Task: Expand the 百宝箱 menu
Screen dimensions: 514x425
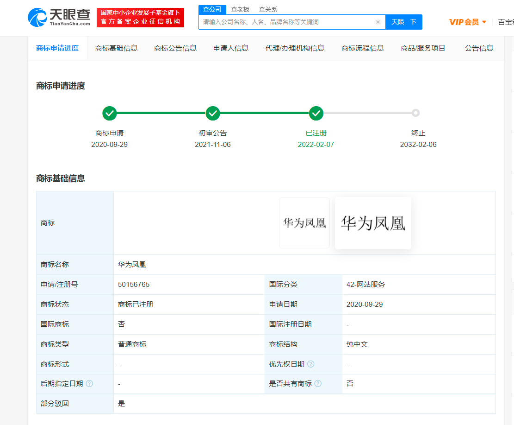Action: click(508, 22)
